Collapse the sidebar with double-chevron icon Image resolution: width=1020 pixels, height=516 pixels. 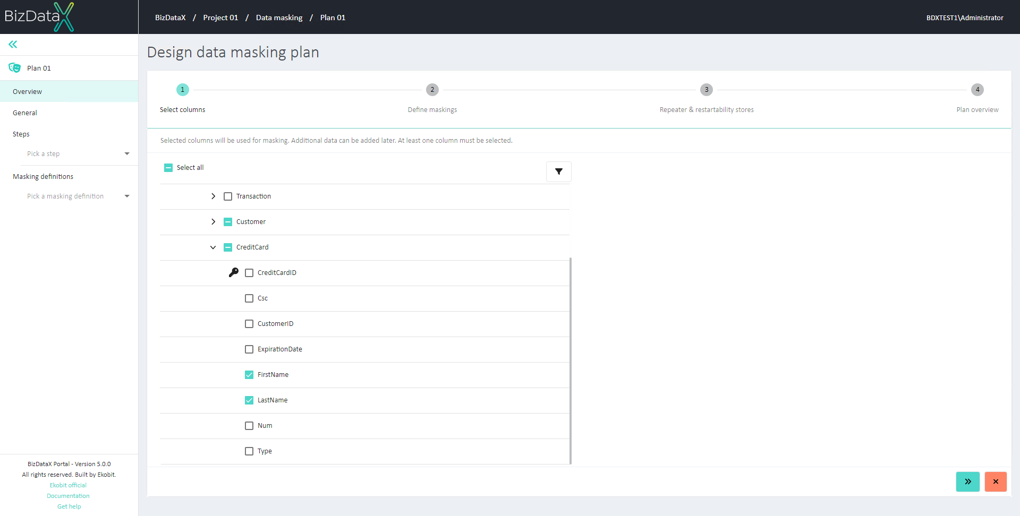(x=13, y=45)
